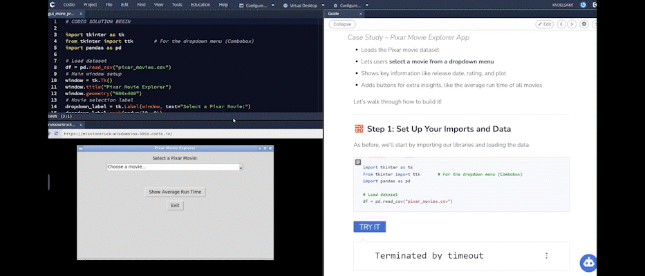
Task: Select the Guide tab
Action: click(333, 14)
